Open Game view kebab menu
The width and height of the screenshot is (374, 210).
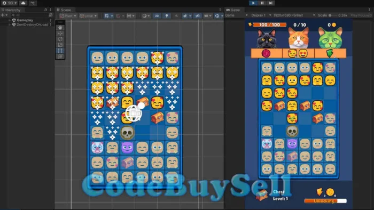tap(369, 10)
